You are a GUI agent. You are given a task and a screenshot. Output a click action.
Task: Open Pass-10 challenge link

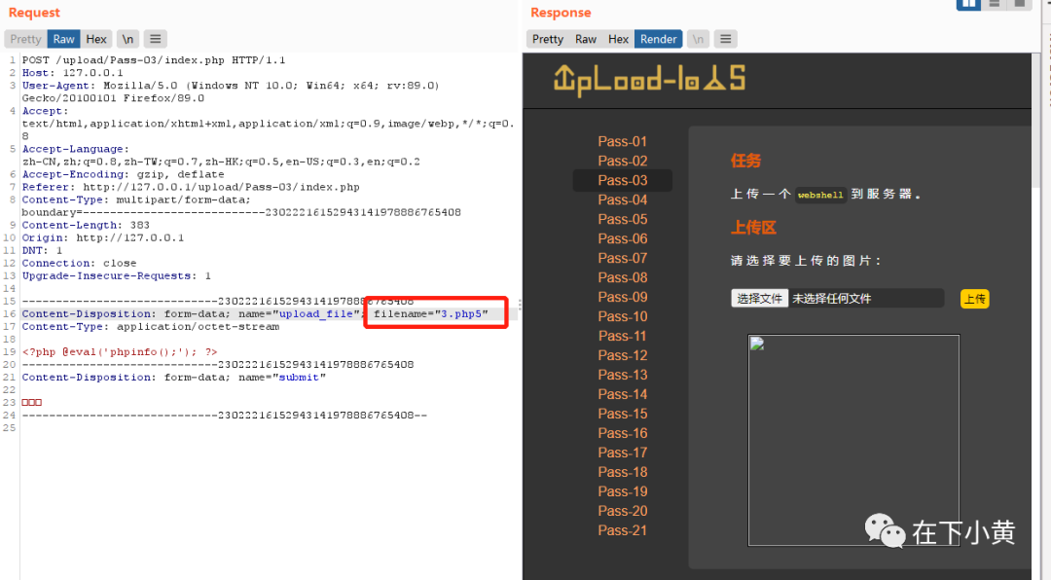click(622, 316)
